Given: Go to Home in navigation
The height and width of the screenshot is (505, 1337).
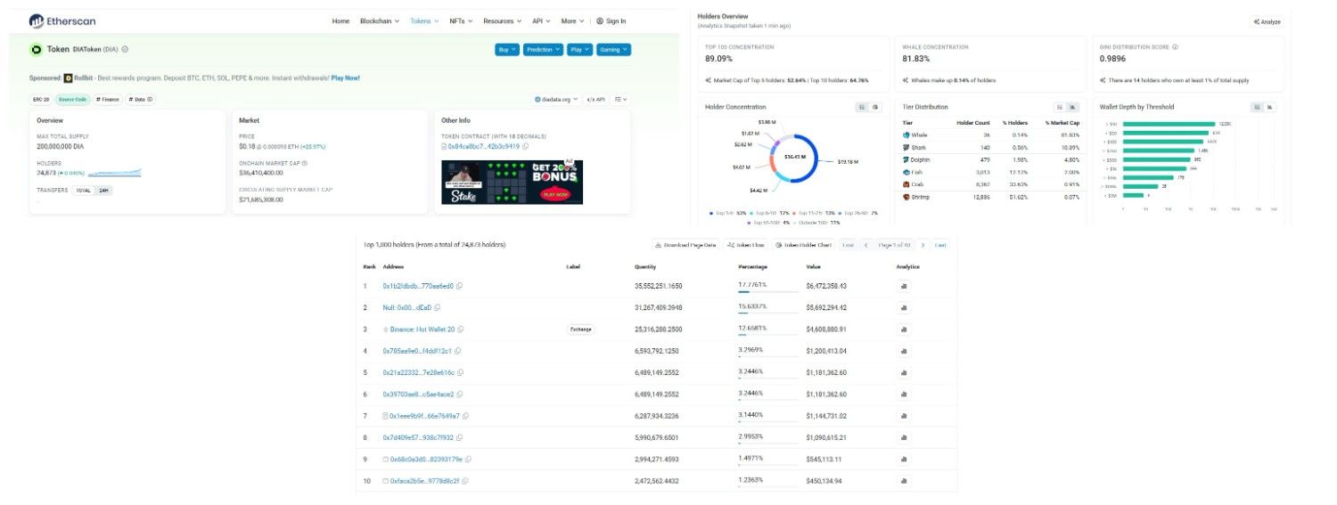Looking at the screenshot, I should [x=340, y=20].
